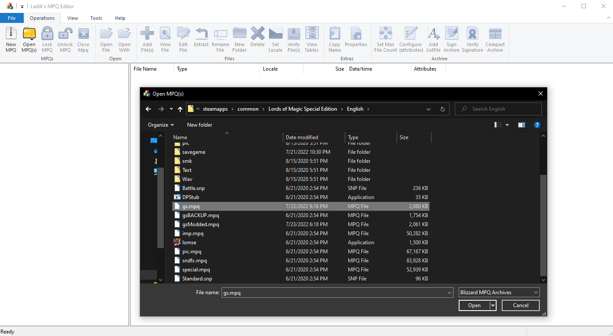Screen dimensions: 613x336
Task: Click the address bar Refresh button
Action: [442, 109]
